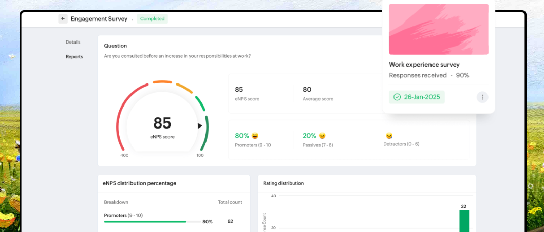Click the Breakdown column header
Screen dimensions: 544x232
coord(116,202)
